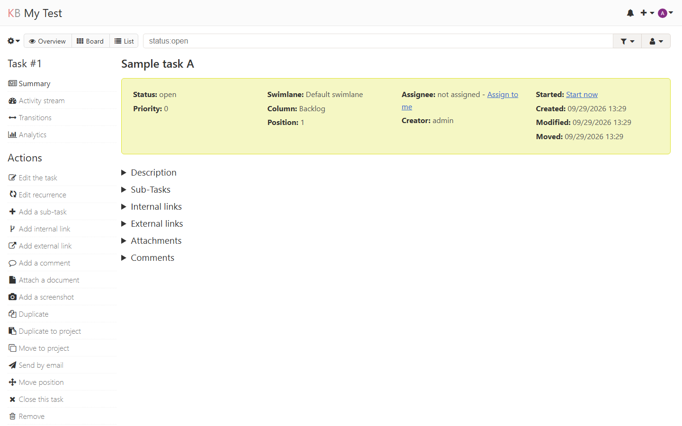Screen dimensions: 682x426
Task: Click the Start now link
Action: [582, 95]
